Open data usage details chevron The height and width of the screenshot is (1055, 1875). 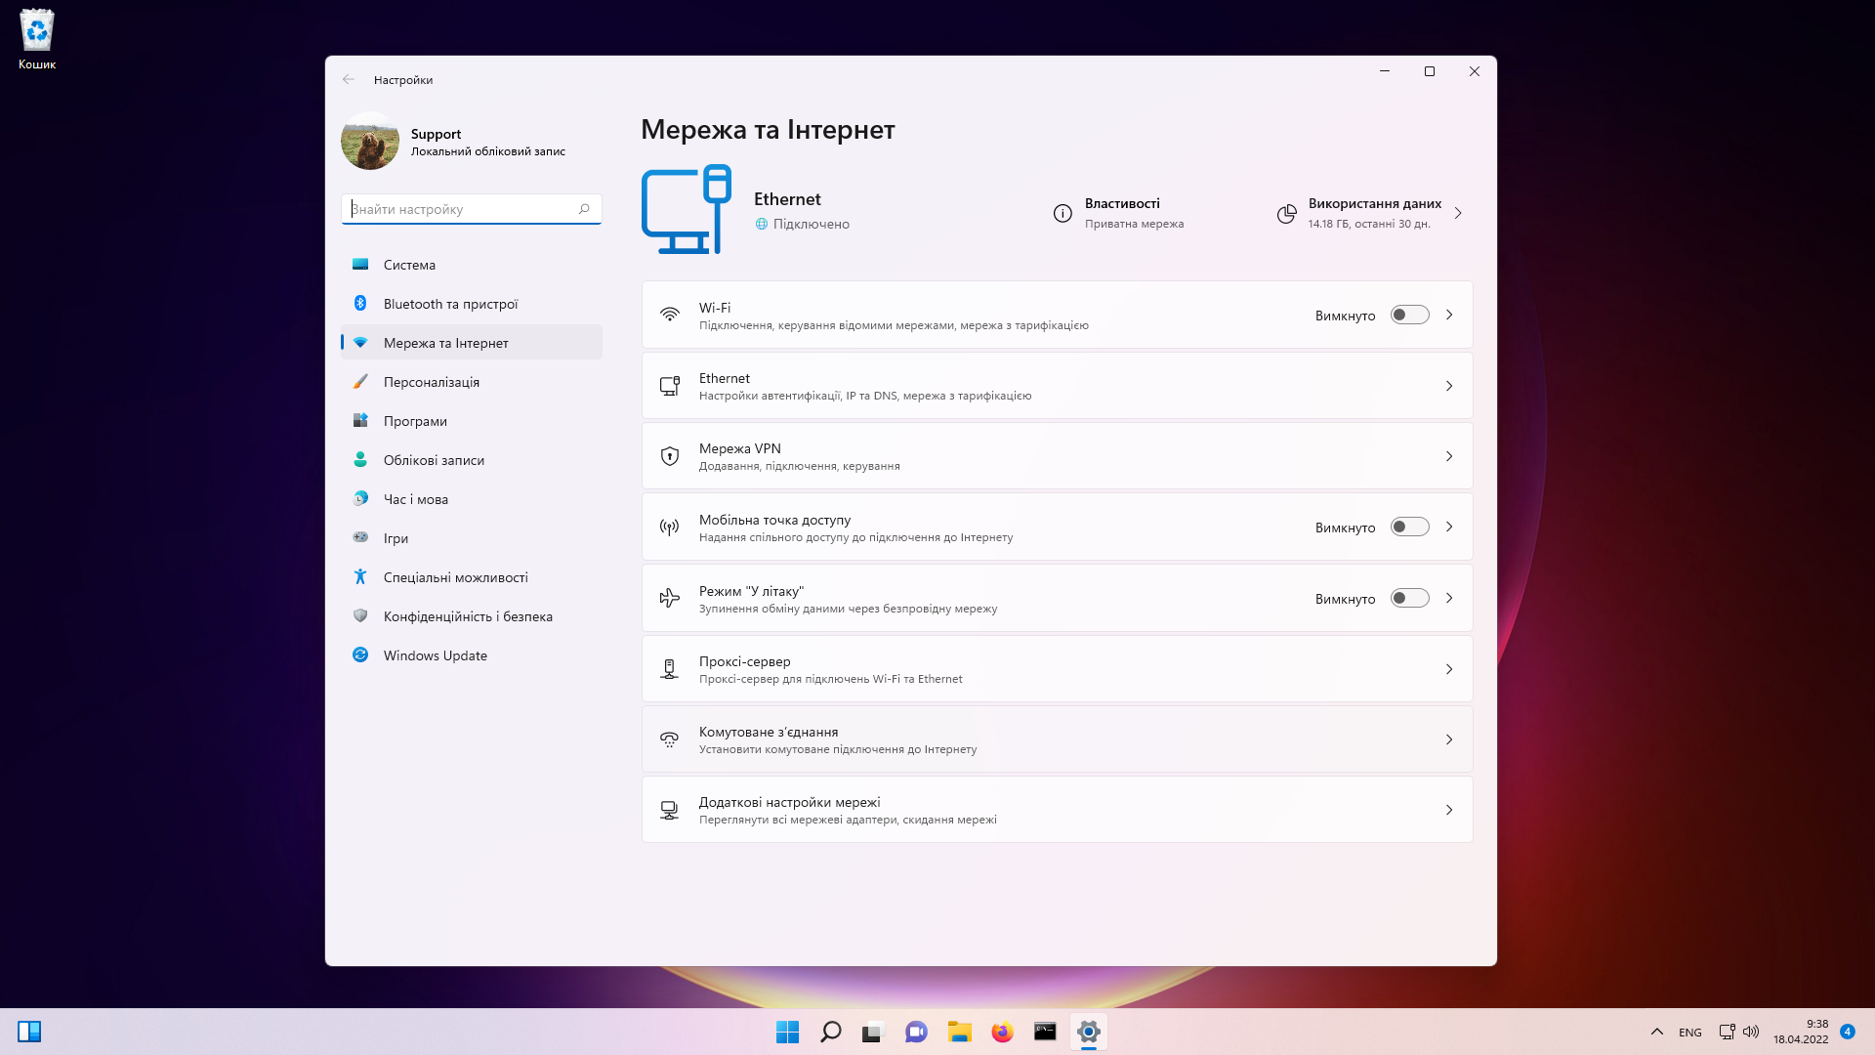pos(1458,213)
